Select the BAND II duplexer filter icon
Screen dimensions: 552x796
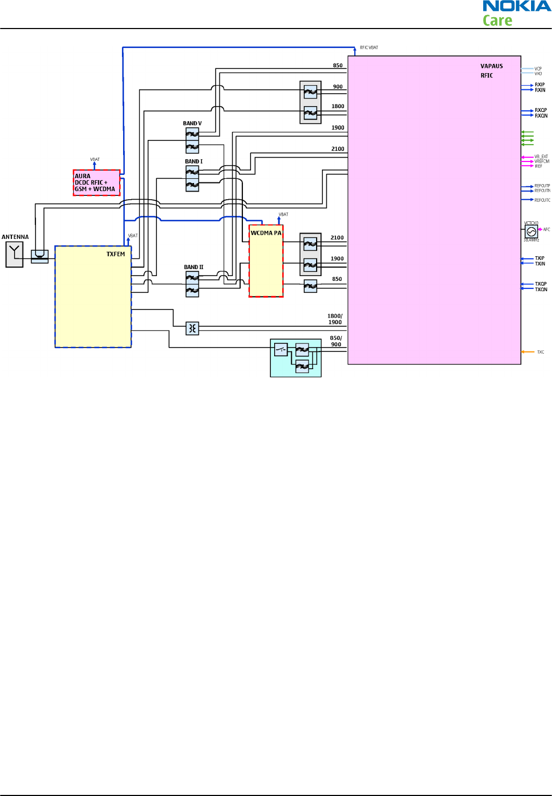click(x=192, y=284)
